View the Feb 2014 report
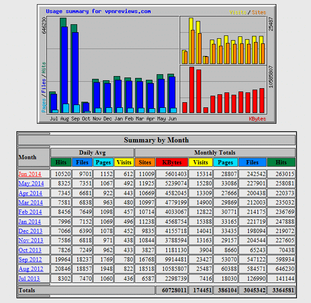The height and width of the screenshot is (303, 311). [x=30, y=212]
